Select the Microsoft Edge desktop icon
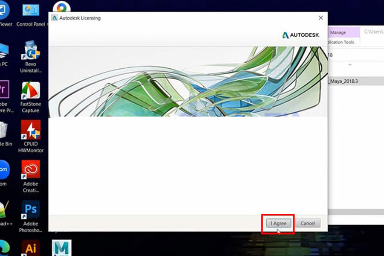 pos(4,248)
